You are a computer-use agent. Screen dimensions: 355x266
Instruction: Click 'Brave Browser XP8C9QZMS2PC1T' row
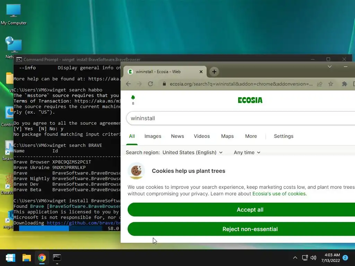point(52,162)
